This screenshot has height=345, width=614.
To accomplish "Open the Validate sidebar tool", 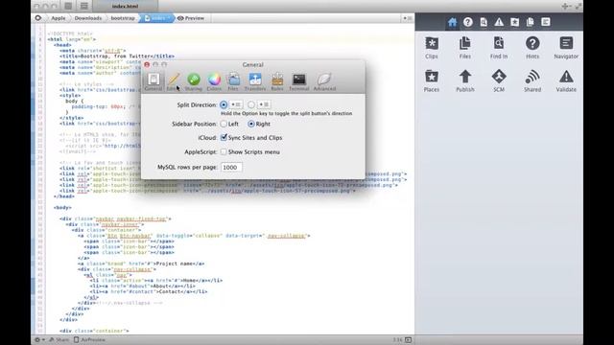I will click(x=566, y=80).
